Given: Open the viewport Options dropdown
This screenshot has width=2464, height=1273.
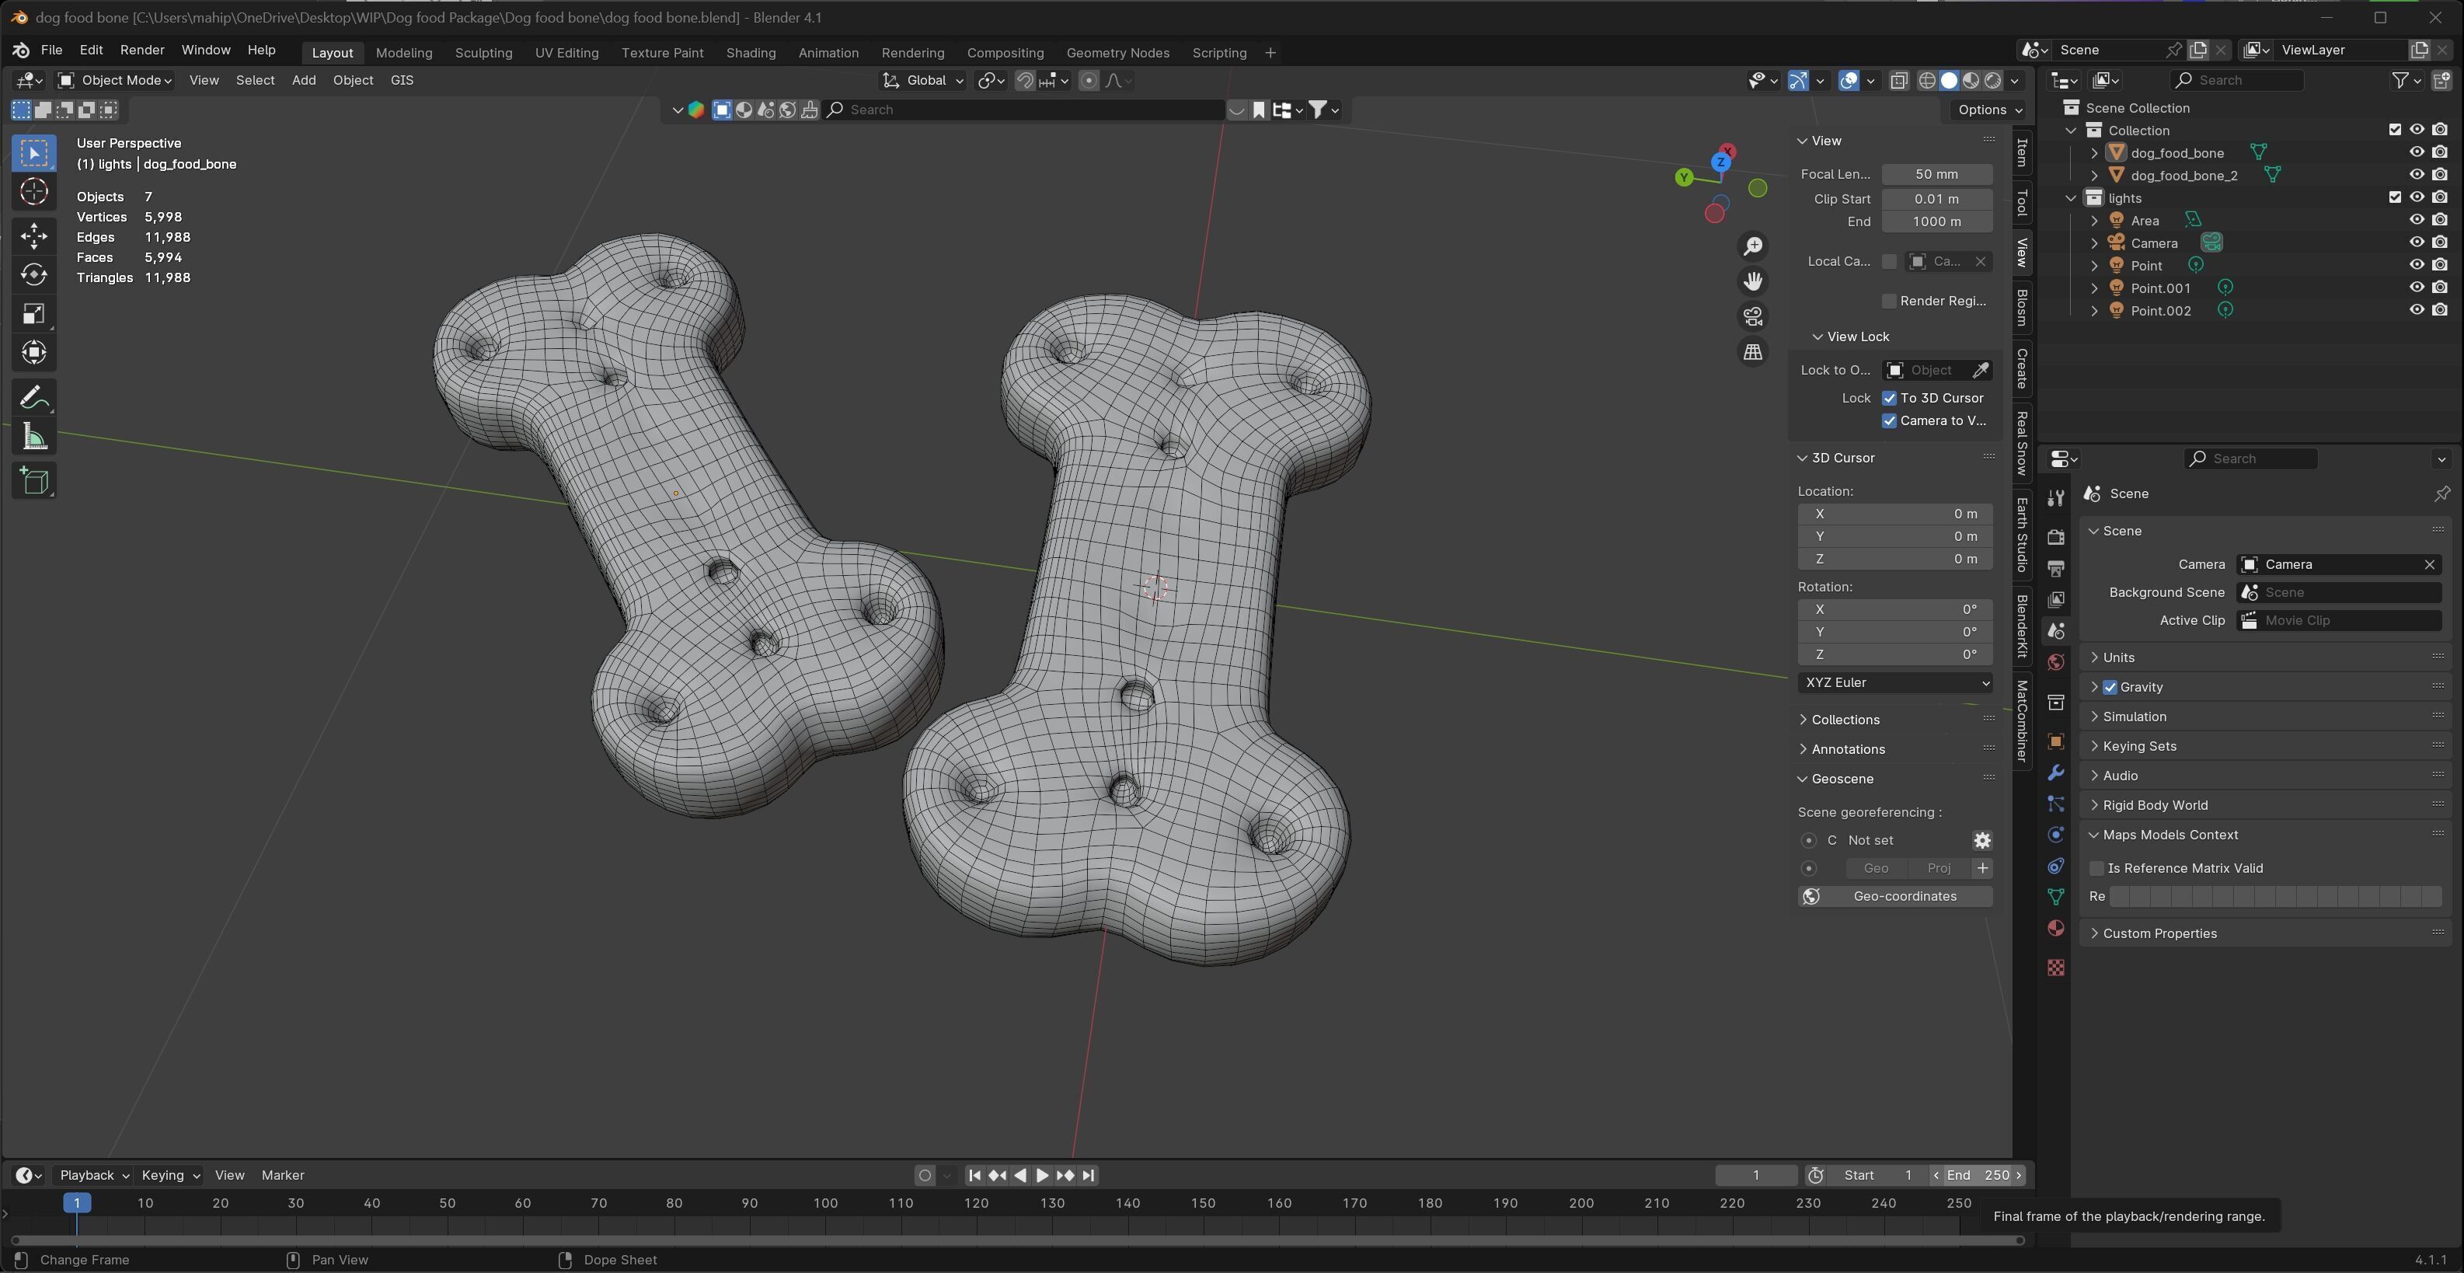Looking at the screenshot, I should click(x=1988, y=110).
